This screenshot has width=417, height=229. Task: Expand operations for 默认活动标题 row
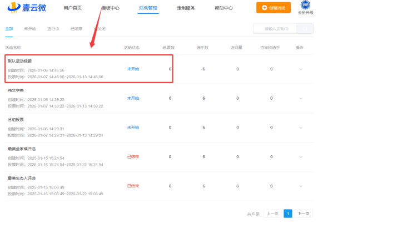pyautogui.click(x=301, y=69)
